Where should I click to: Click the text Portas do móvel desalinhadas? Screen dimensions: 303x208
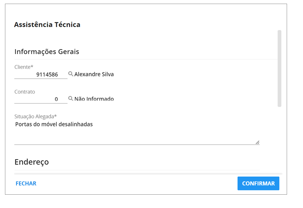click(54, 124)
